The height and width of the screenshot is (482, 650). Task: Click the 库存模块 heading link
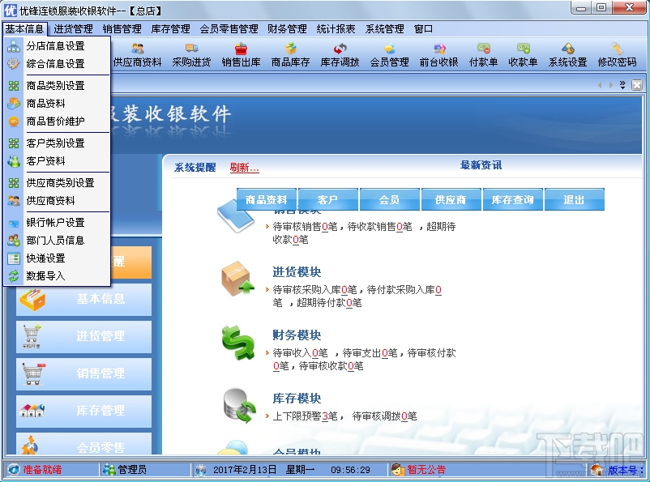click(297, 399)
